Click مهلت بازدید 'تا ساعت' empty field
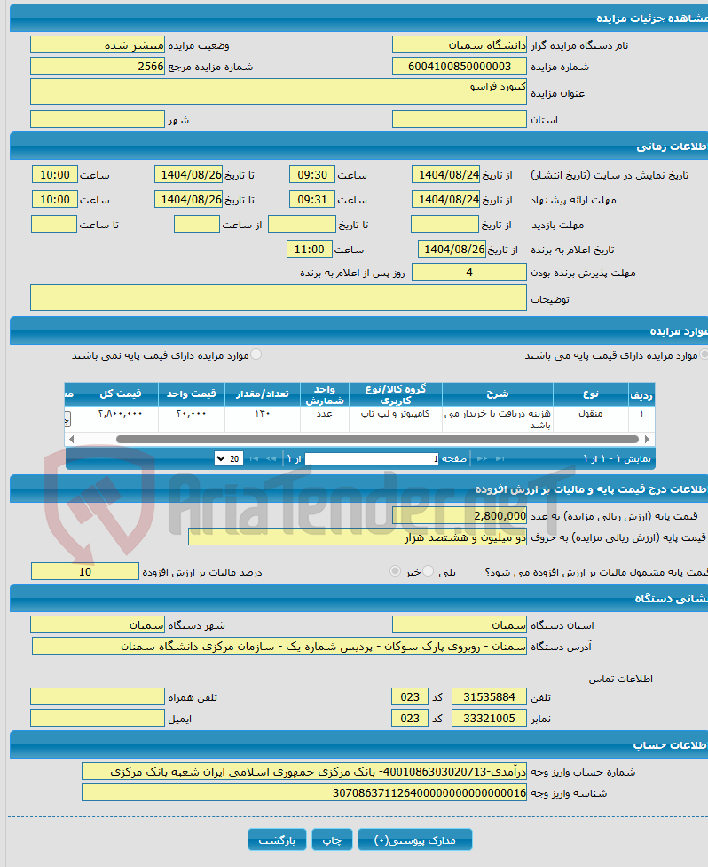The width and height of the screenshot is (708, 867). (x=54, y=224)
